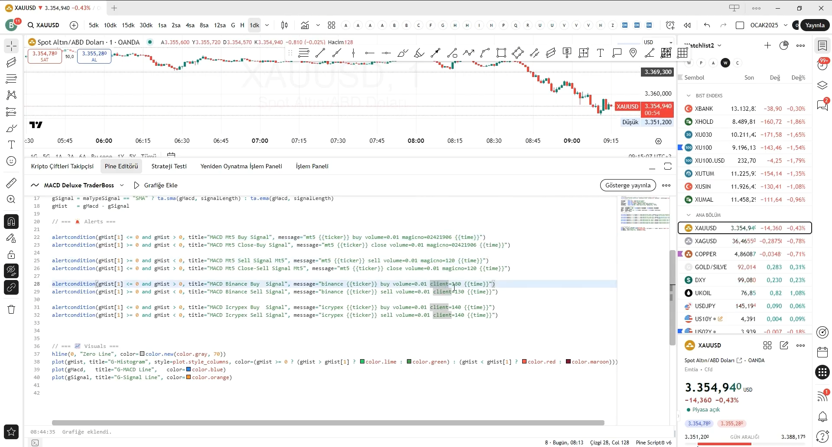The image size is (832, 447).
Task: Pick the rectangle drawing tool
Action: 501,53
